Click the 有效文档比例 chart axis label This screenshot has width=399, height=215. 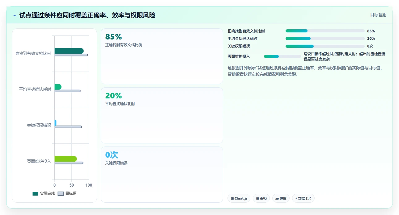[x=34, y=54]
